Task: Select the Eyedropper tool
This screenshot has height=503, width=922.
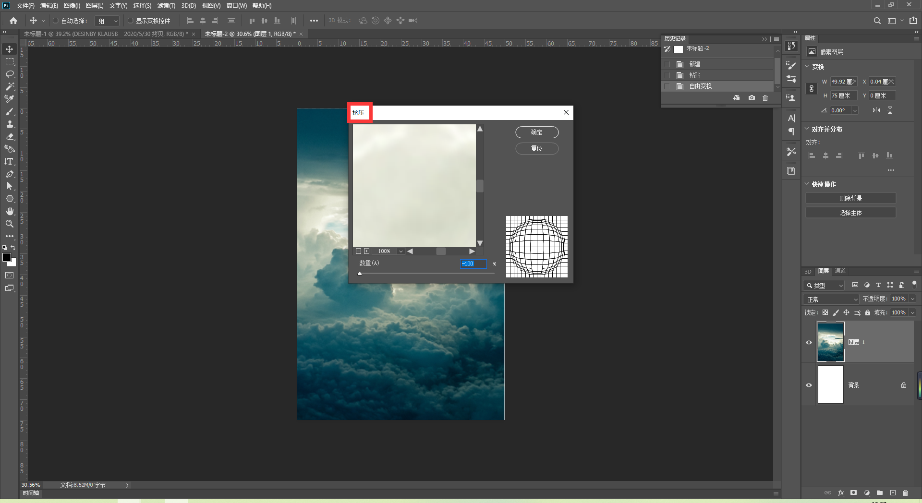Action: click(10, 99)
